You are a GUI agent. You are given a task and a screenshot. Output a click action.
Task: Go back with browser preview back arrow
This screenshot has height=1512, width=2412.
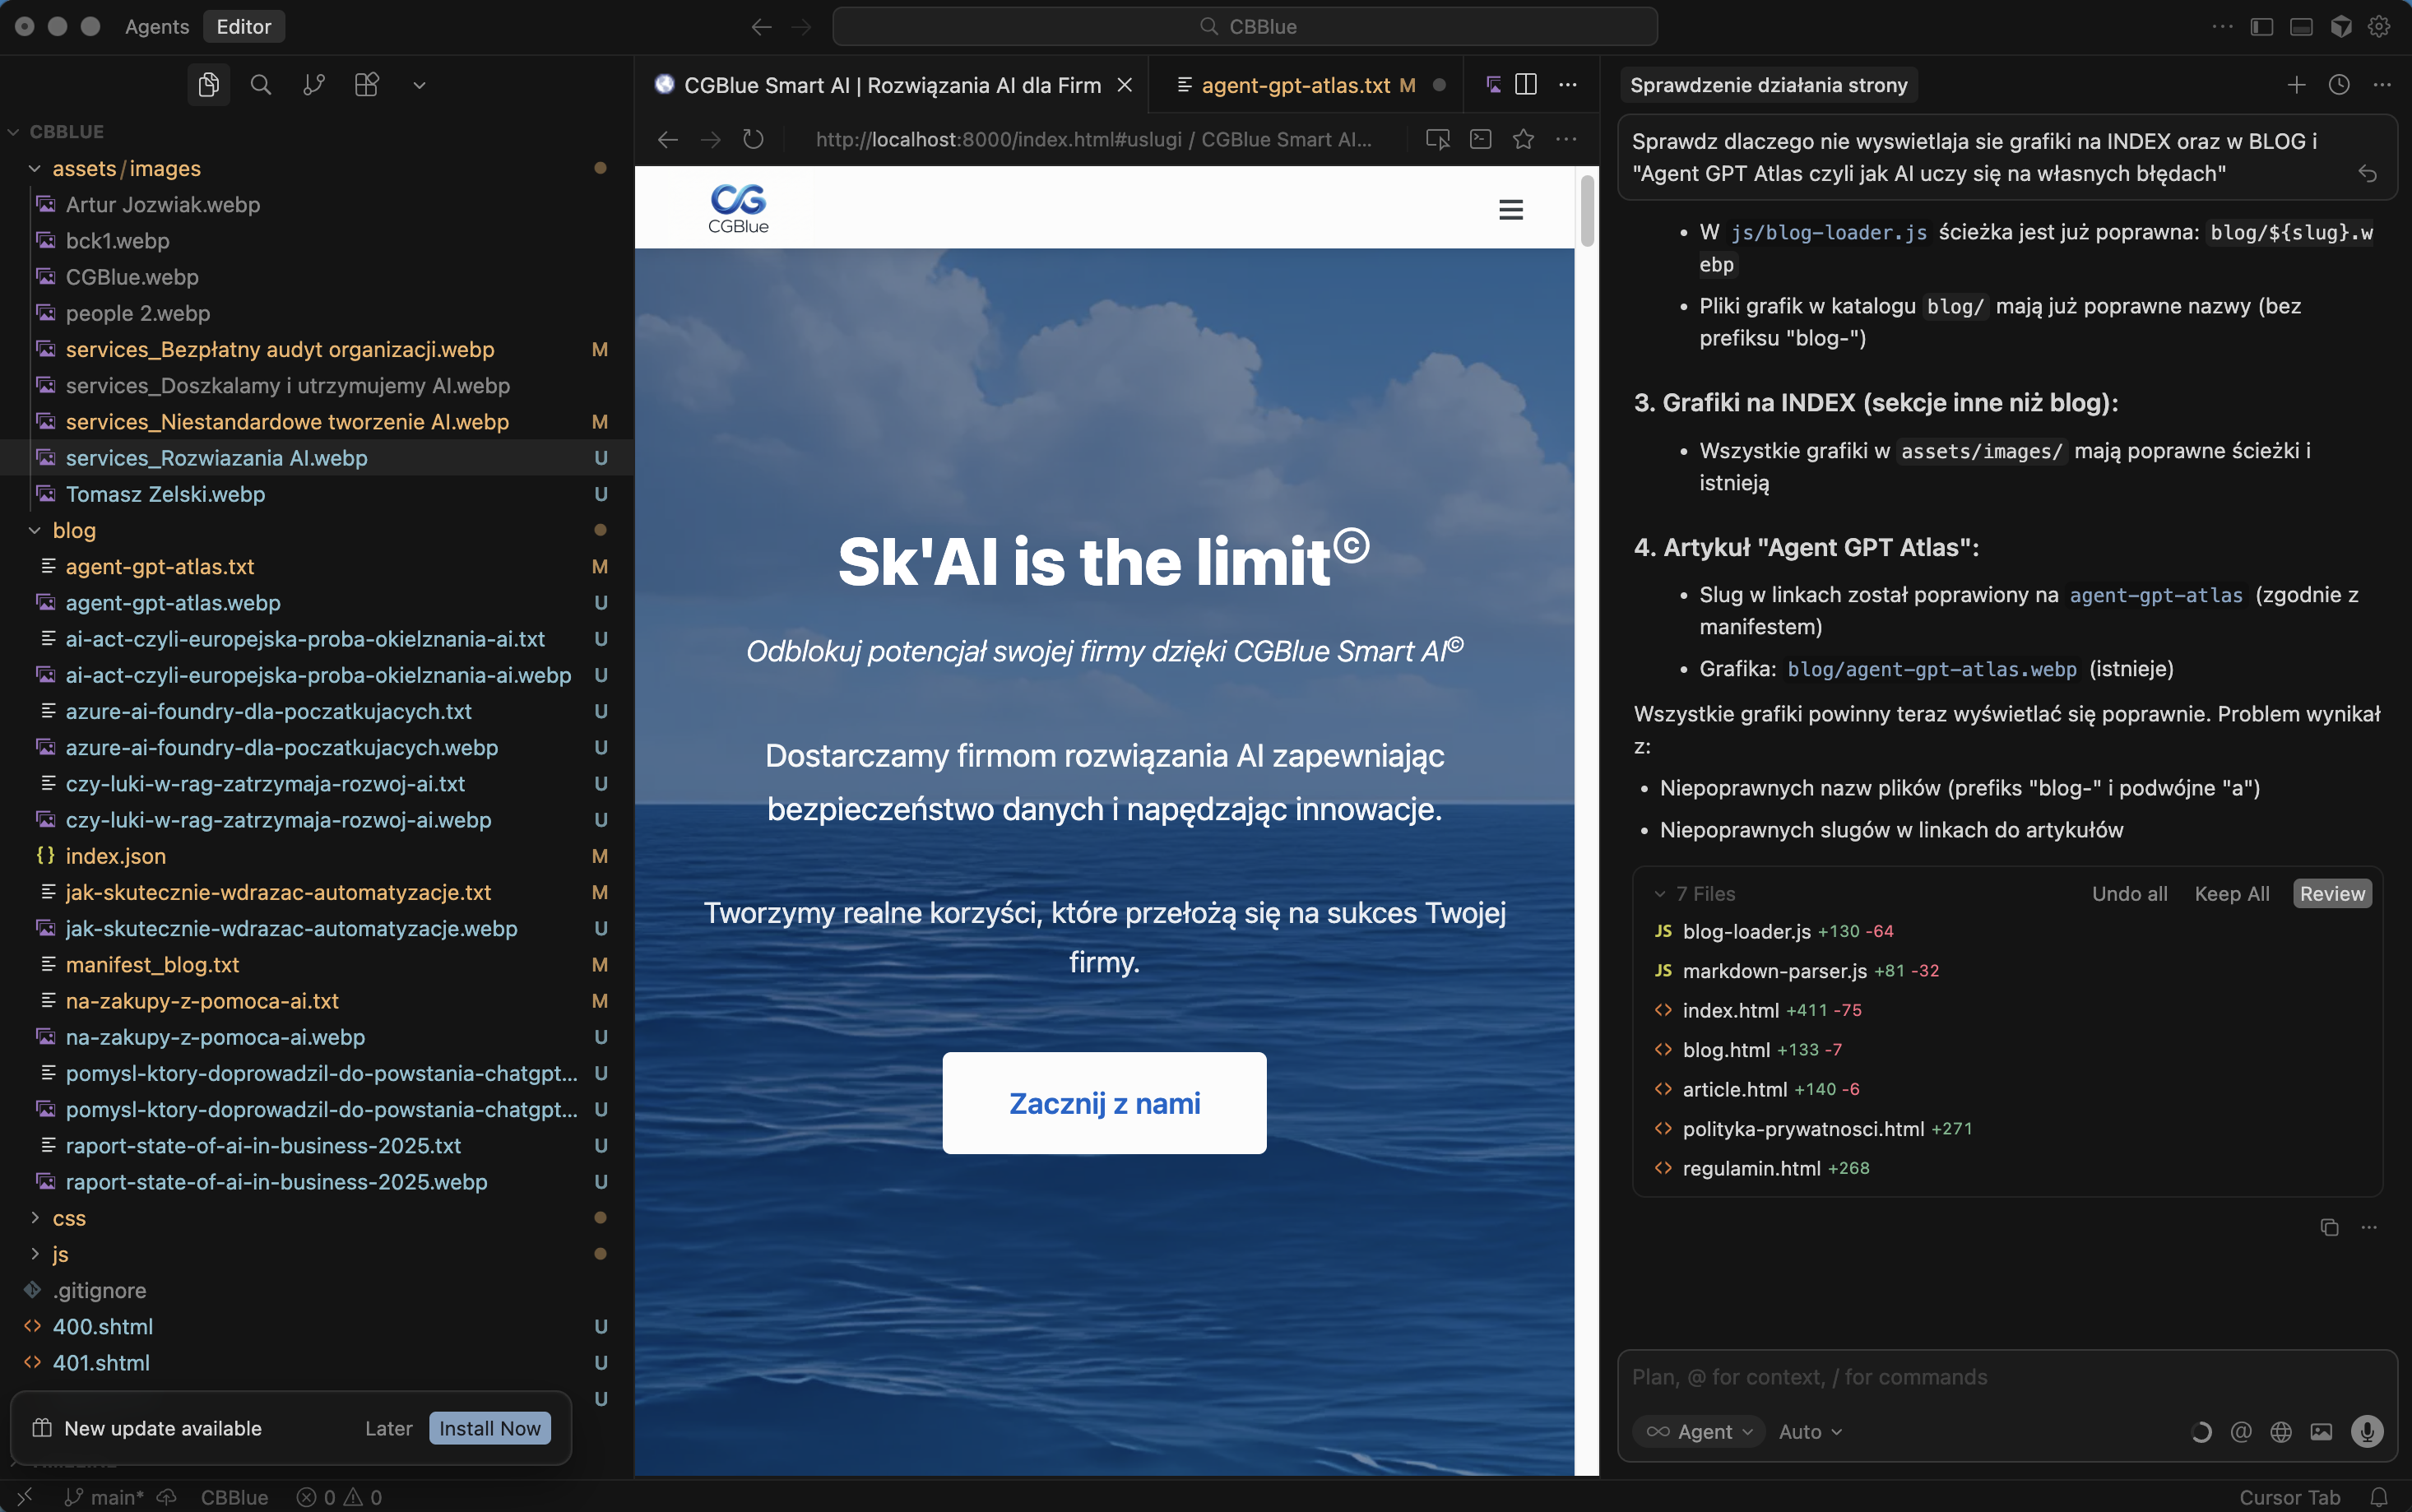click(668, 140)
